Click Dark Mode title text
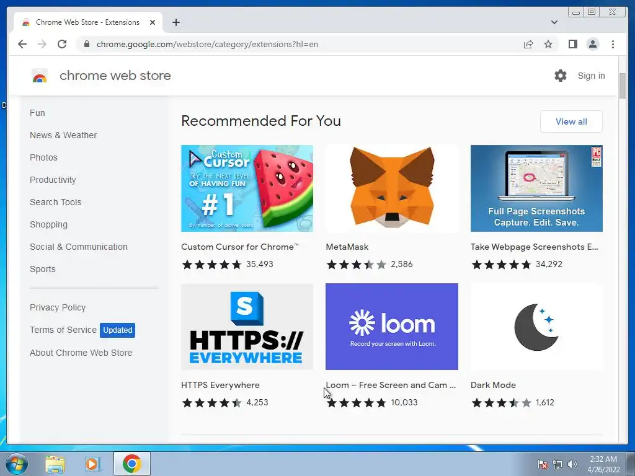 click(x=493, y=385)
